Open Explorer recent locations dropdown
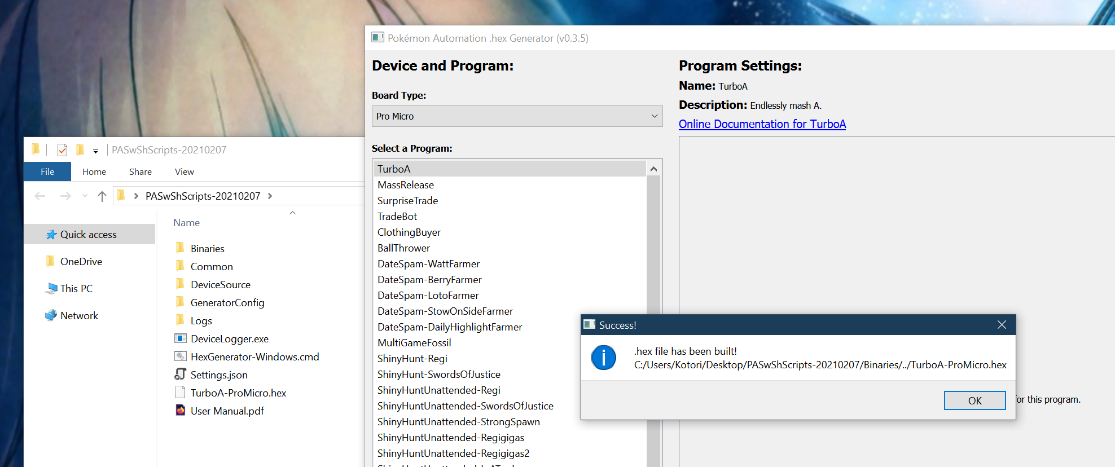Screen dimensions: 1115x467 85,196
